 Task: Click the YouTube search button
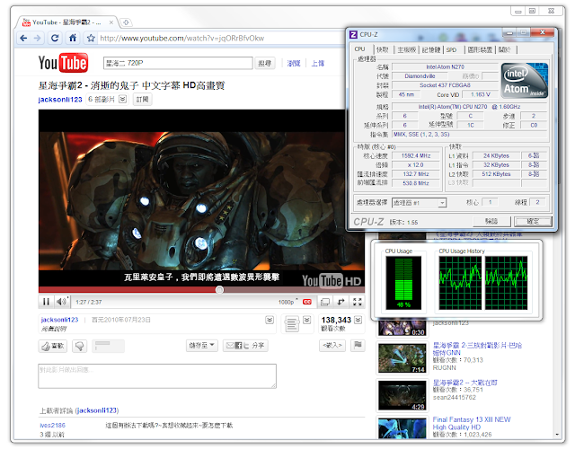(264, 63)
